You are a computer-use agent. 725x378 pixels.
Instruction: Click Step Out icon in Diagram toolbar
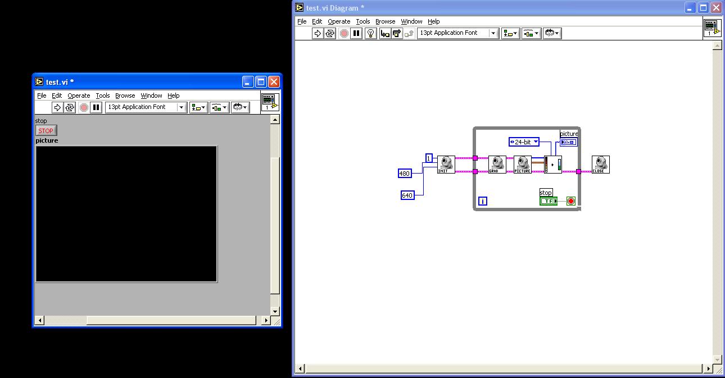(x=409, y=33)
